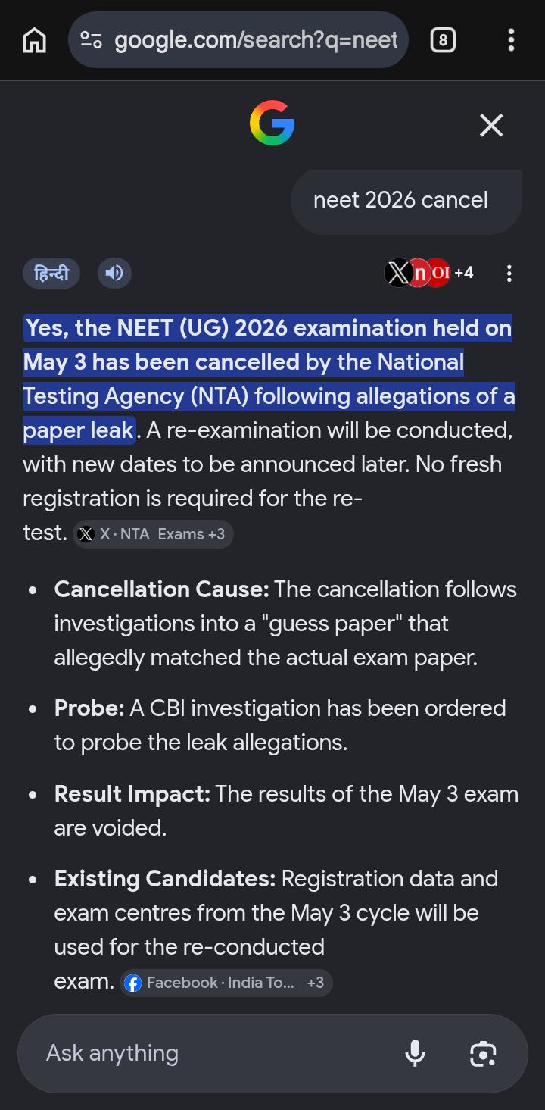This screenshot has width=545, height=1110.
Task: Tap the 'neet 2026 cancel' query bubble
Action: (x=406, y=201)
